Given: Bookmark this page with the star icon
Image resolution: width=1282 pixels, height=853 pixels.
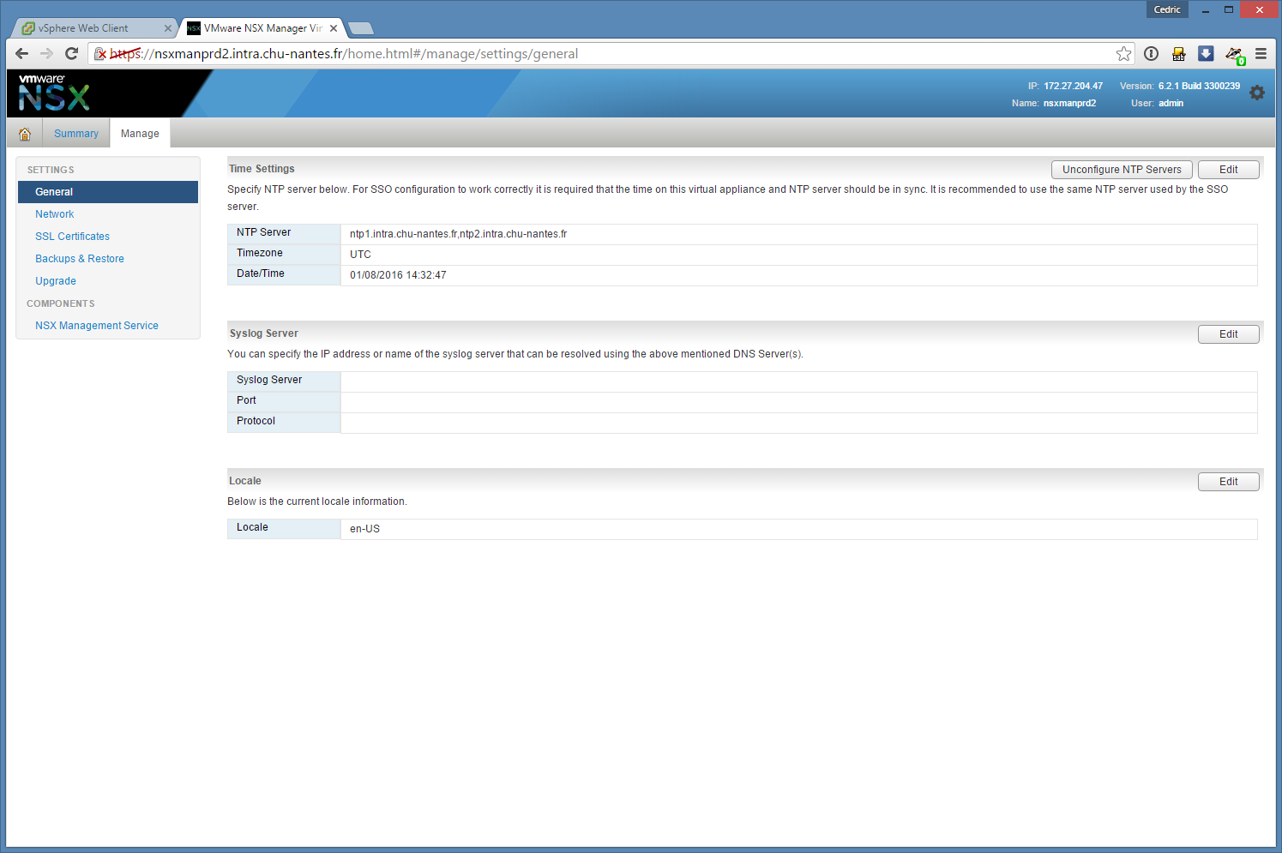Looking at the screenshot, I should [x=1123, y=54].
